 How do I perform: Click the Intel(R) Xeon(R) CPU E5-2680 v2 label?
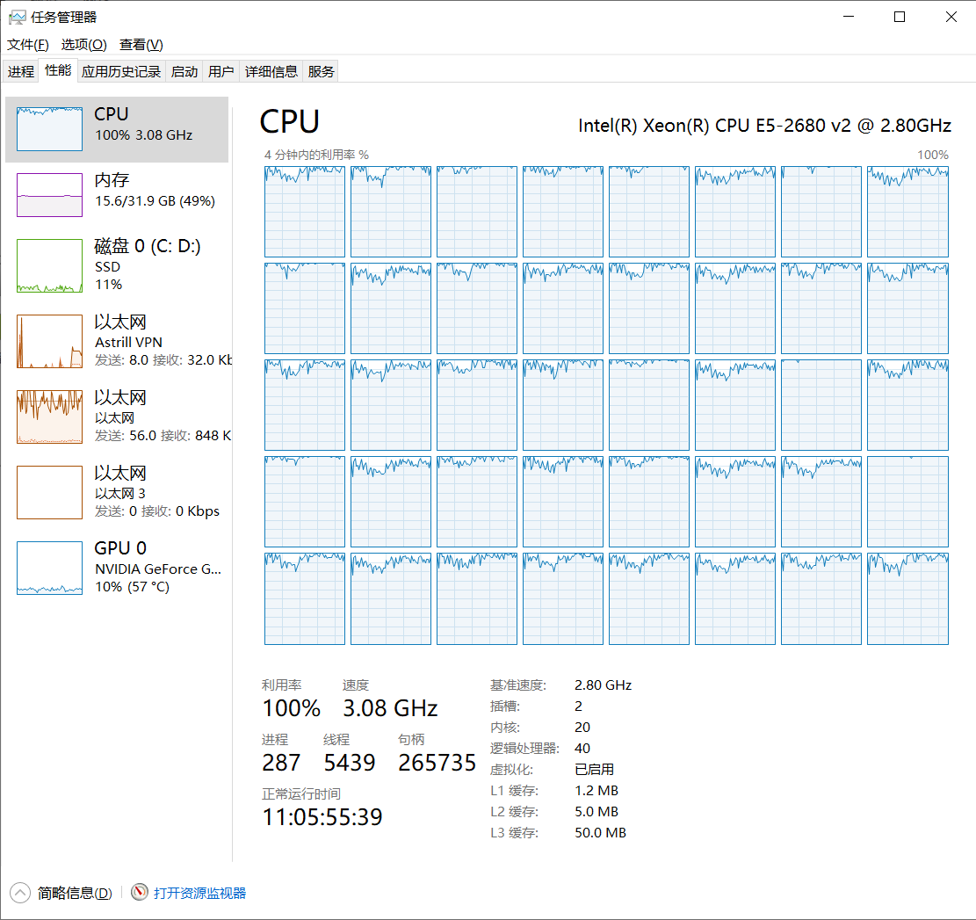[x=764, y=125]
